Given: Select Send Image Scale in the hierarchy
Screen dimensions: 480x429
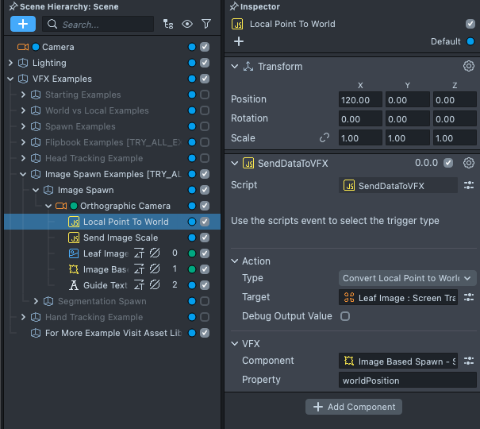Looking at the screenshot, I should coord(120,238).
